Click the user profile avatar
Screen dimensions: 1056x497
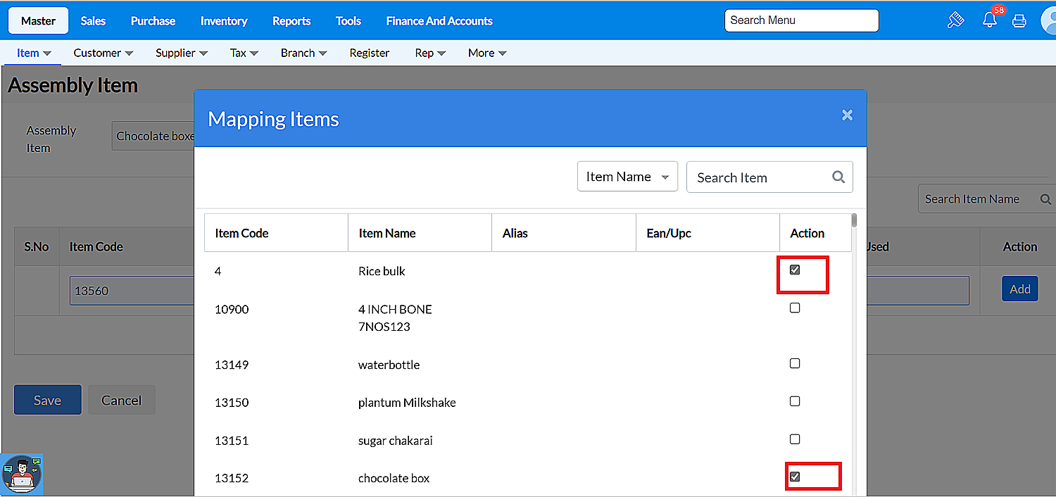point(1050,20)
